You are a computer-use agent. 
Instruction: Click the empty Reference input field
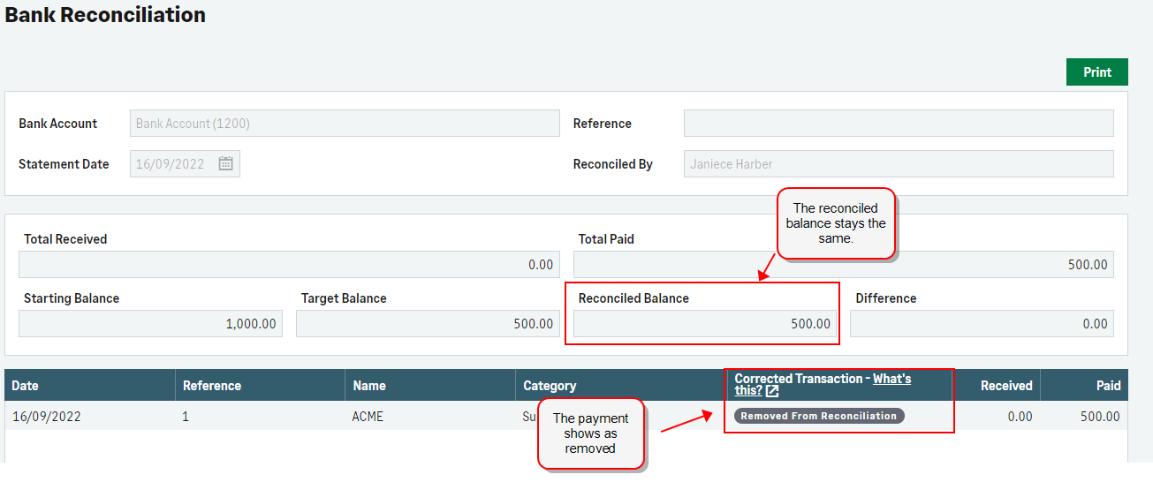click(898, 124)
